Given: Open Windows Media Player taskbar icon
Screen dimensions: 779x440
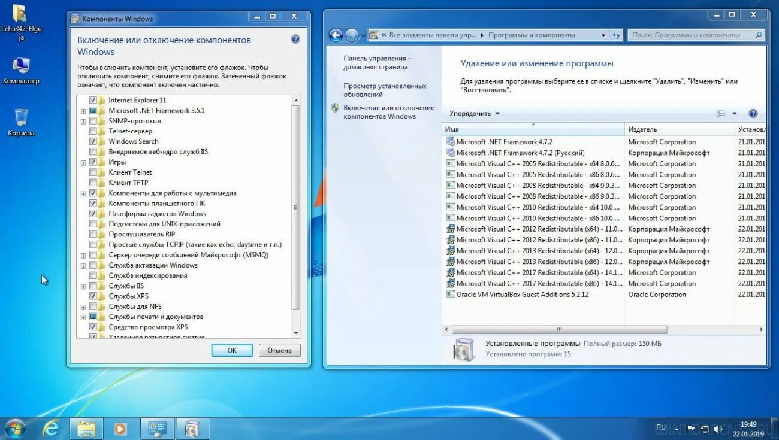Looking at the screenshot, I should point(120,429).
